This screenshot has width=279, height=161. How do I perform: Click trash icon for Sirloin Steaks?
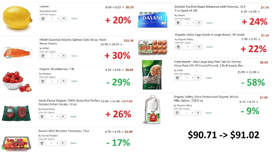[x=42, y=116]
